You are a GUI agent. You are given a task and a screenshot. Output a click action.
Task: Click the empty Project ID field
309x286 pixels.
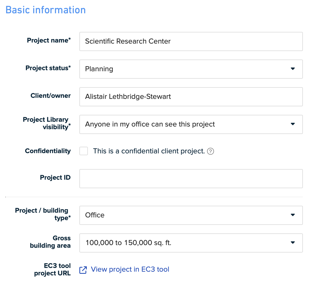pyautogui.click(x=191, y=178)
